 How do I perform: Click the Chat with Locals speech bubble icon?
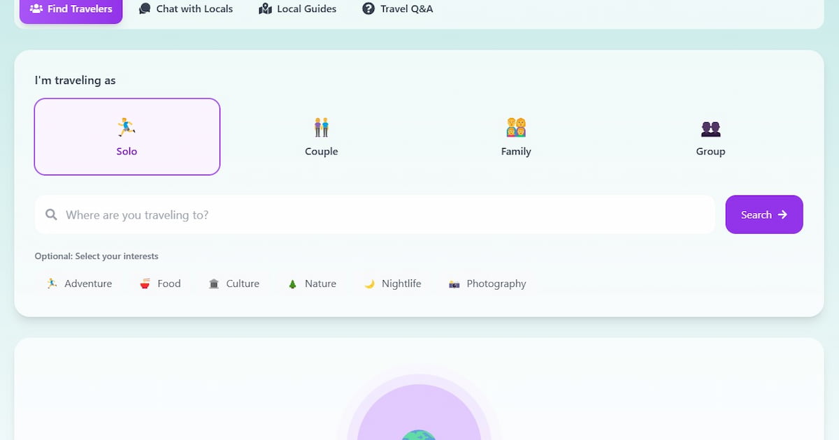pos(144,8)
